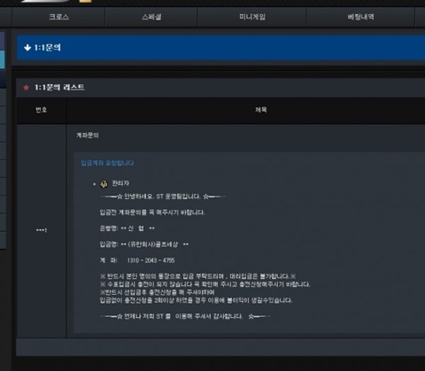Open the 크로스 menu tab

(58, 17)
